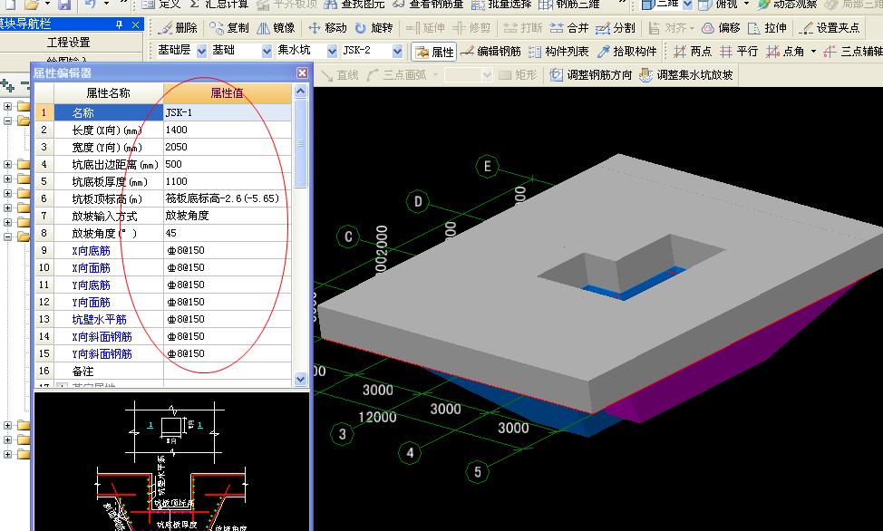Click the 定义 define button
Image resolution: width=883 pixels, height=531 pixels.
click(x=162, y=4)
